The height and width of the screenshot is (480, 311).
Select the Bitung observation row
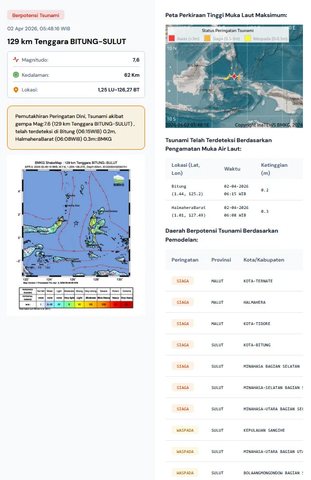pos(234,190)
